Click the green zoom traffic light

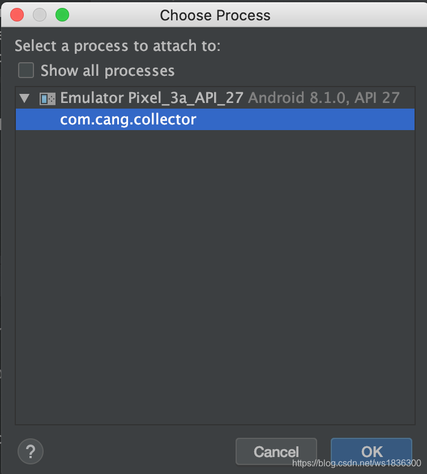click(x=62, y=15)
